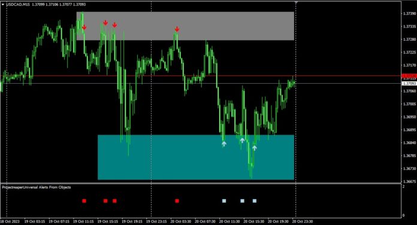Click the 1.36730 price scale label

pos(410,169)
